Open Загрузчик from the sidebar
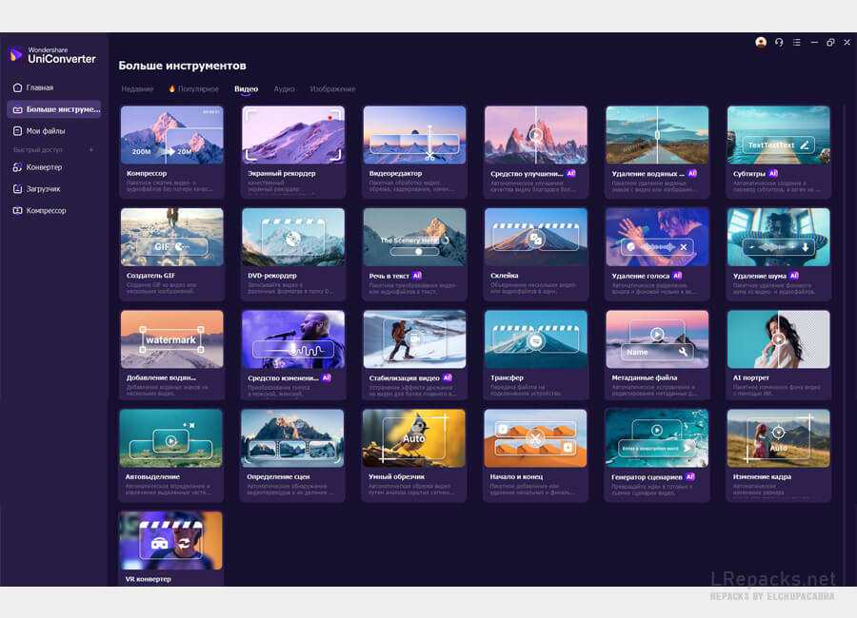This screenshot has height=618, width=857. tap(43, 189)
